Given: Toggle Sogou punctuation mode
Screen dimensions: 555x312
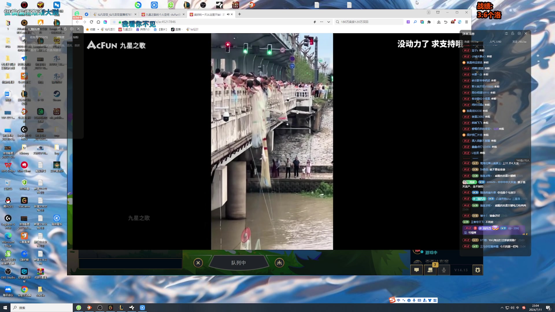Looking at the screenshot, I should click(x=404, y=300).
